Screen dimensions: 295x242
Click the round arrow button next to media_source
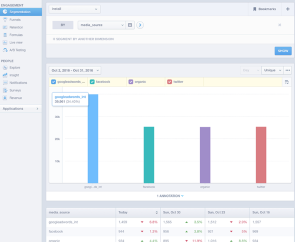(x=140, y=25)
